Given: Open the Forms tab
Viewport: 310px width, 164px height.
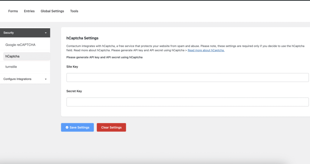Looking at the screenshot, I should (13, 11).
